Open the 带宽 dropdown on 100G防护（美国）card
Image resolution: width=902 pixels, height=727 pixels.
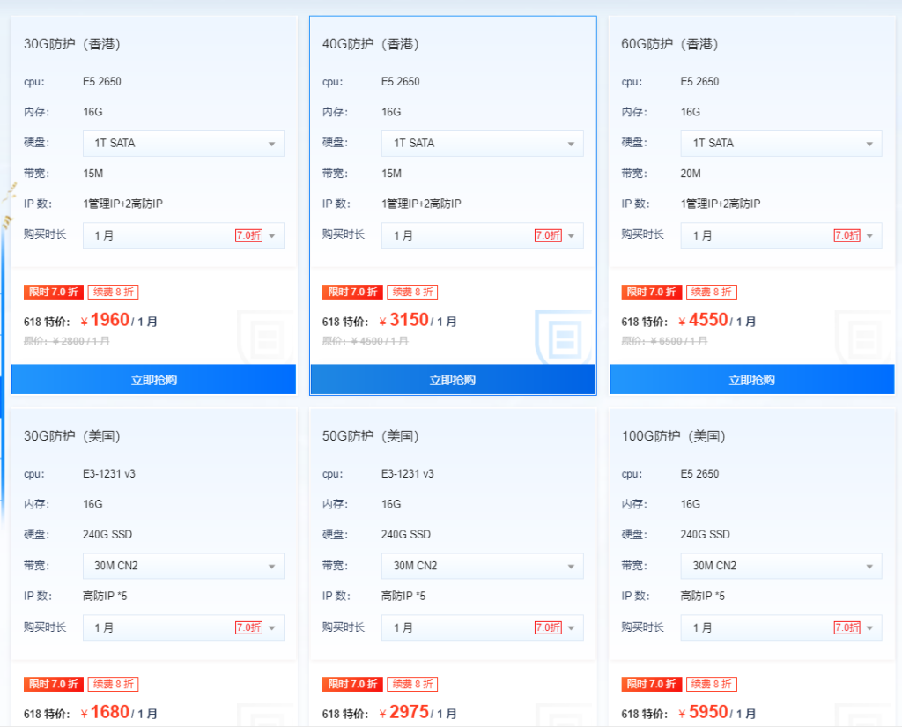(x=780, y=566)
